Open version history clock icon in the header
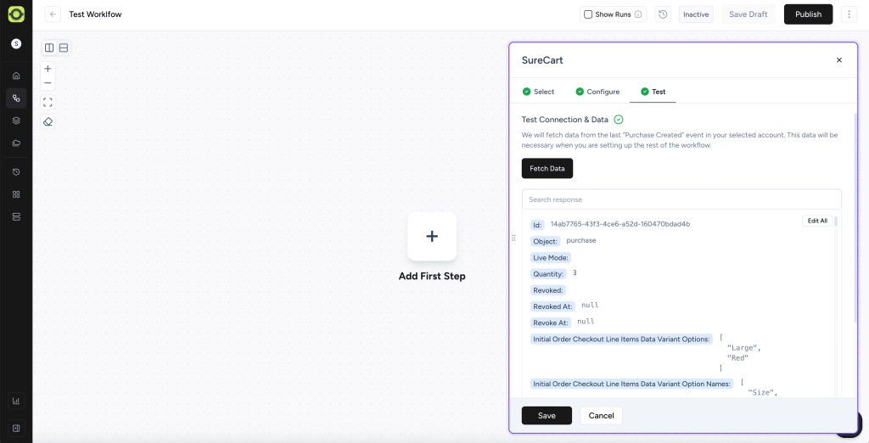 tap(663, 14)
